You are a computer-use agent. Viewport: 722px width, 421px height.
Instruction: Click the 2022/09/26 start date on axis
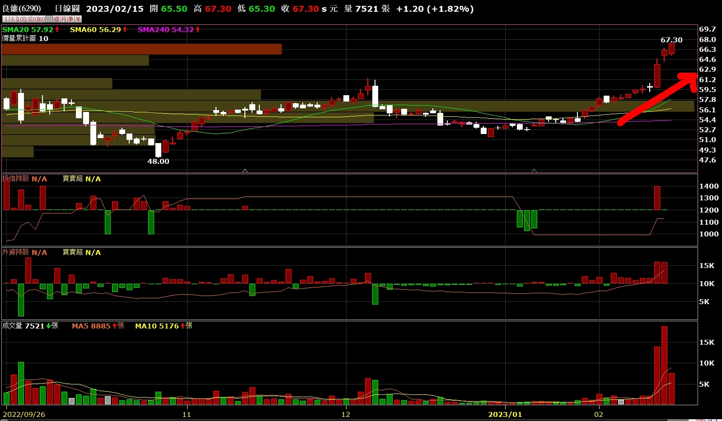click(24, 414)
